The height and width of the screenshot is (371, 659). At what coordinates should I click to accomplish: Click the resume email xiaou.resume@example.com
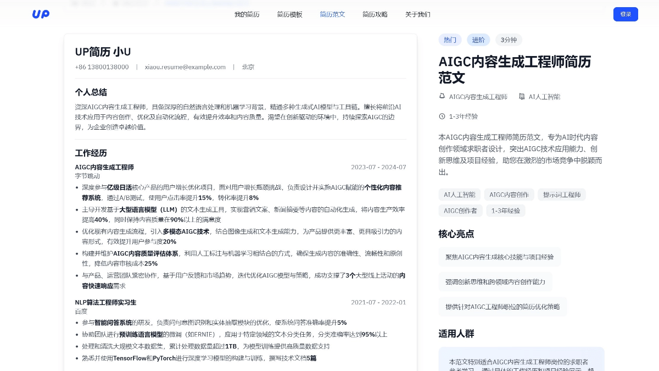point(185,67)
